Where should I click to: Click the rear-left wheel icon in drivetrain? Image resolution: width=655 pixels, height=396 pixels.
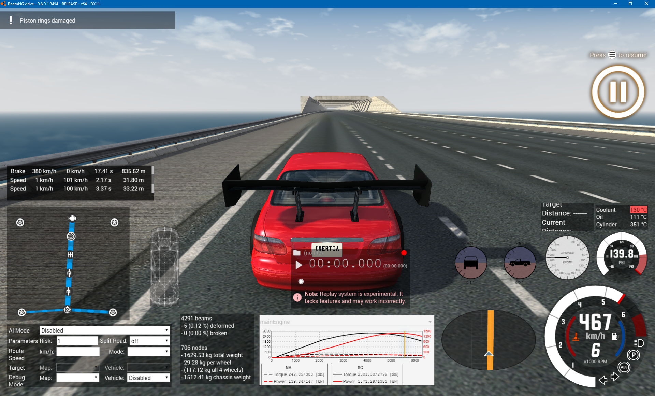click(21, 312)
